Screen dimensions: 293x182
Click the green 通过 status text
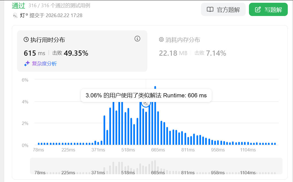point(18,6)
